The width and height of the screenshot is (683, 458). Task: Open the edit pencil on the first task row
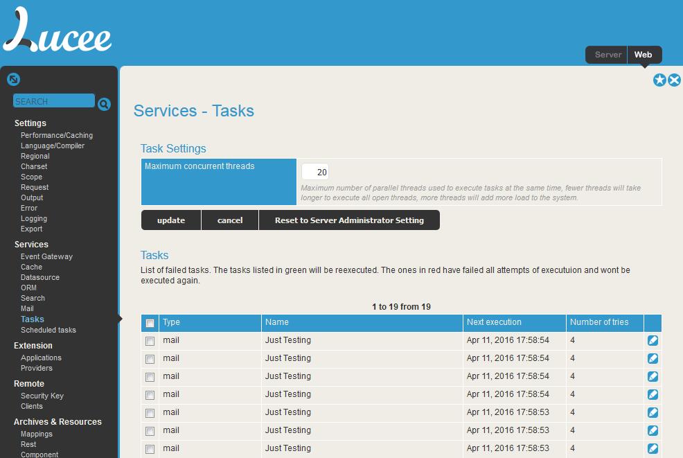pyautogui.click(x=652, y=340)
